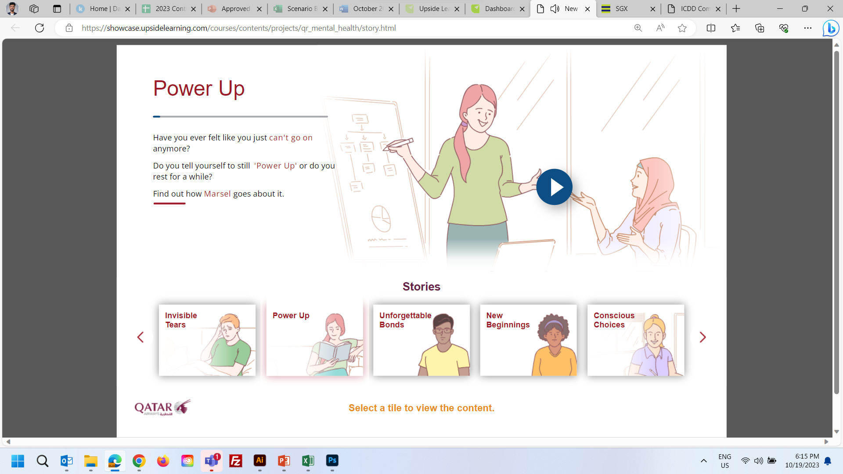The height and width of the screenshot is (474, 843).
Task: Open Settings and more menu
Action: 807,28
